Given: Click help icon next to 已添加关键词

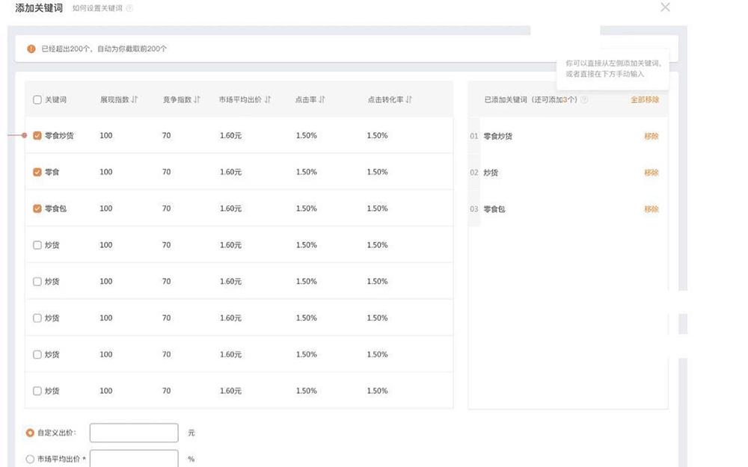Looking at the screenshot, I should click(x=584, y=99).
